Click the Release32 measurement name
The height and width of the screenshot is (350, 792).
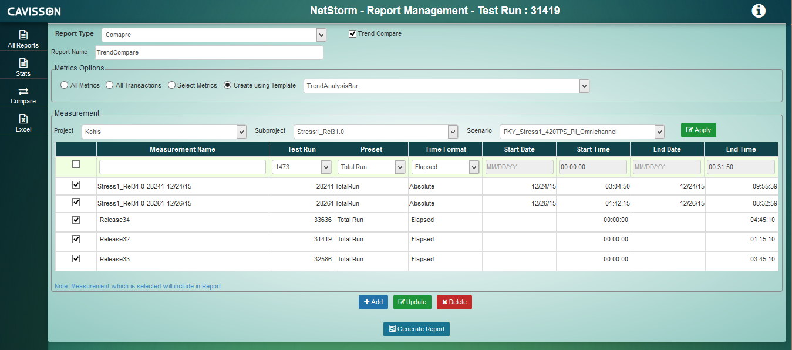pos(114,240)
